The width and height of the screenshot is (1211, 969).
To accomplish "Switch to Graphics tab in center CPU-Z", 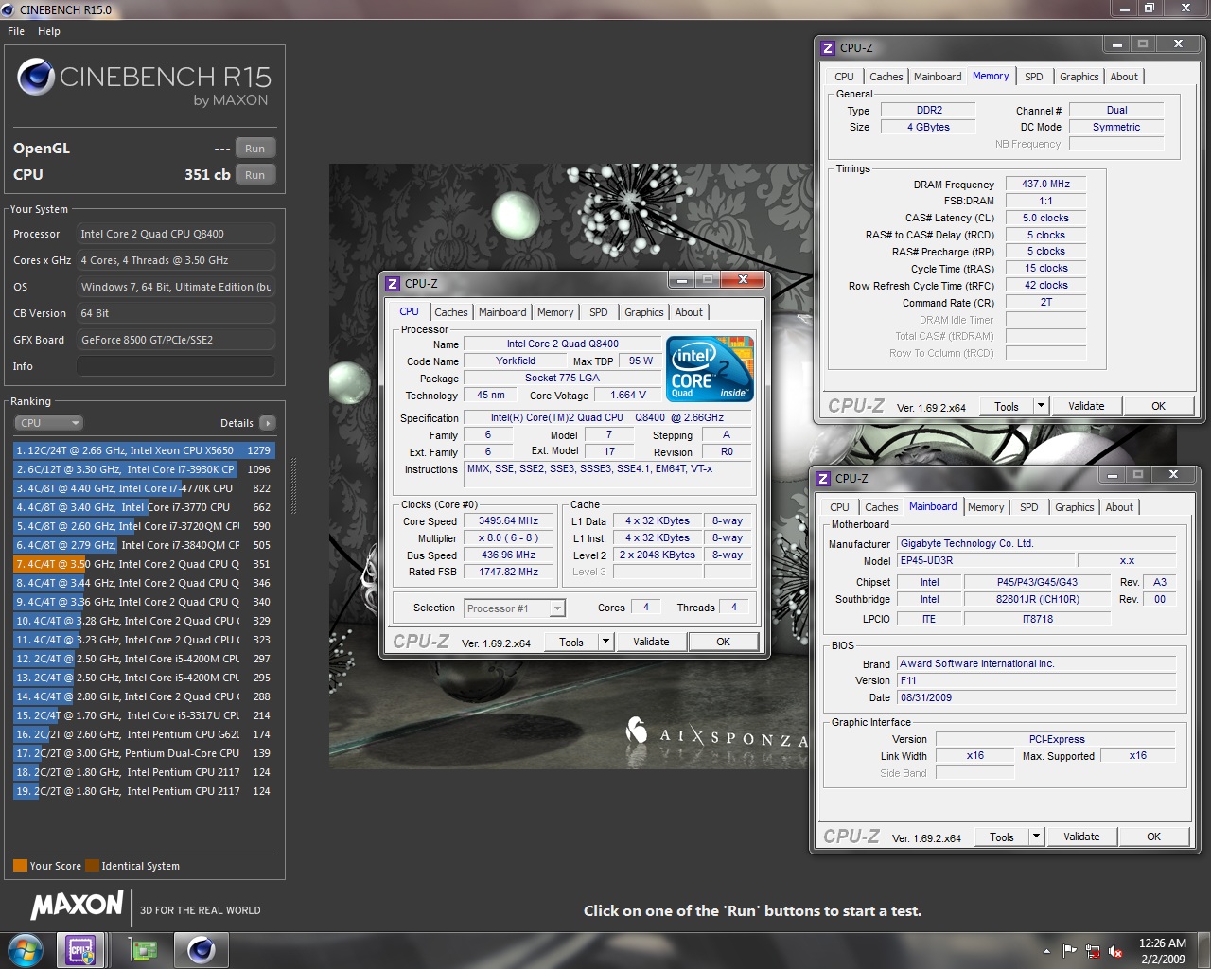I will 644,312.
